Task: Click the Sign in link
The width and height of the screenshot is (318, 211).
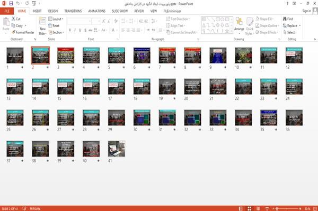Action: (306, 11)
